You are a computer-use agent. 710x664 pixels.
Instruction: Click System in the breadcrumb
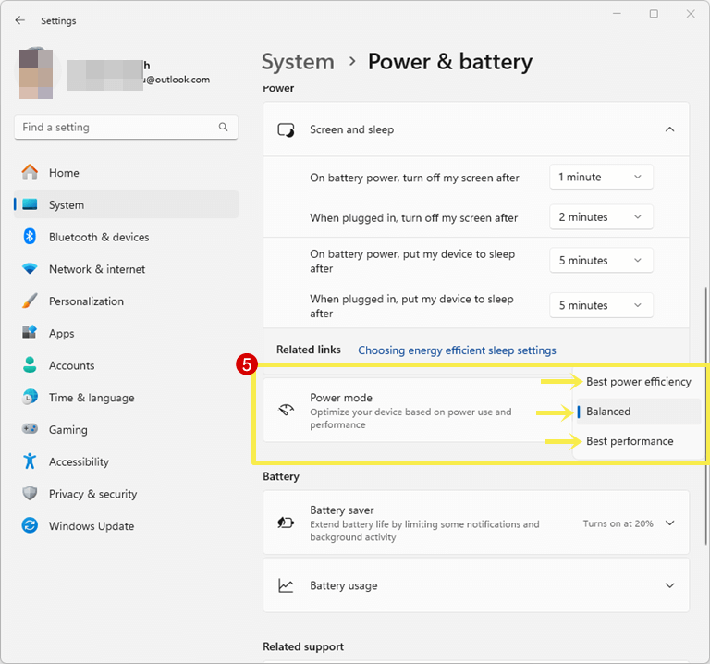[x=298, y=62]
